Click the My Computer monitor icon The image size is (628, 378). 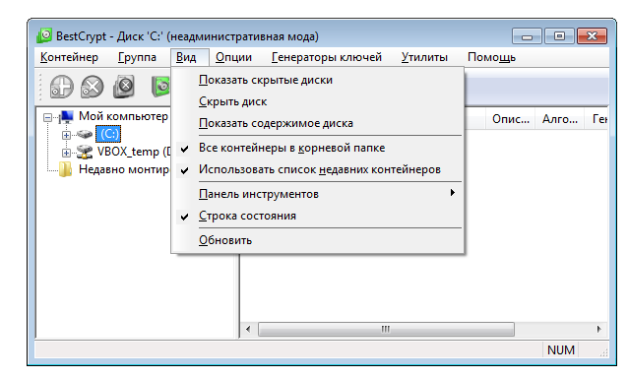[x=66, y=116]
